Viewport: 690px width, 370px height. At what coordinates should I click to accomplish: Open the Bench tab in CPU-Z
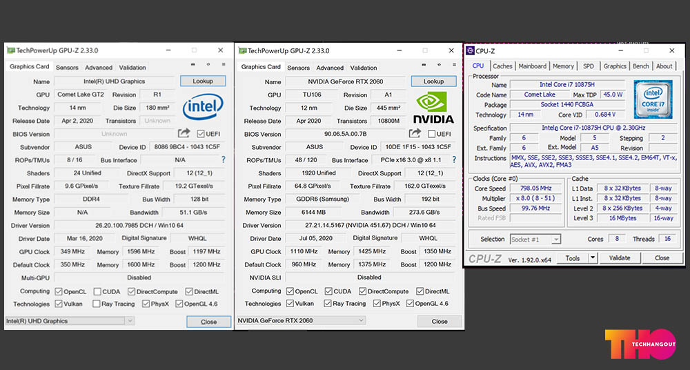point(641,66)
